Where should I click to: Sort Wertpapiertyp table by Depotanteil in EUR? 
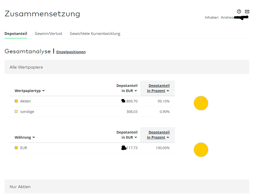coord(127,88)
